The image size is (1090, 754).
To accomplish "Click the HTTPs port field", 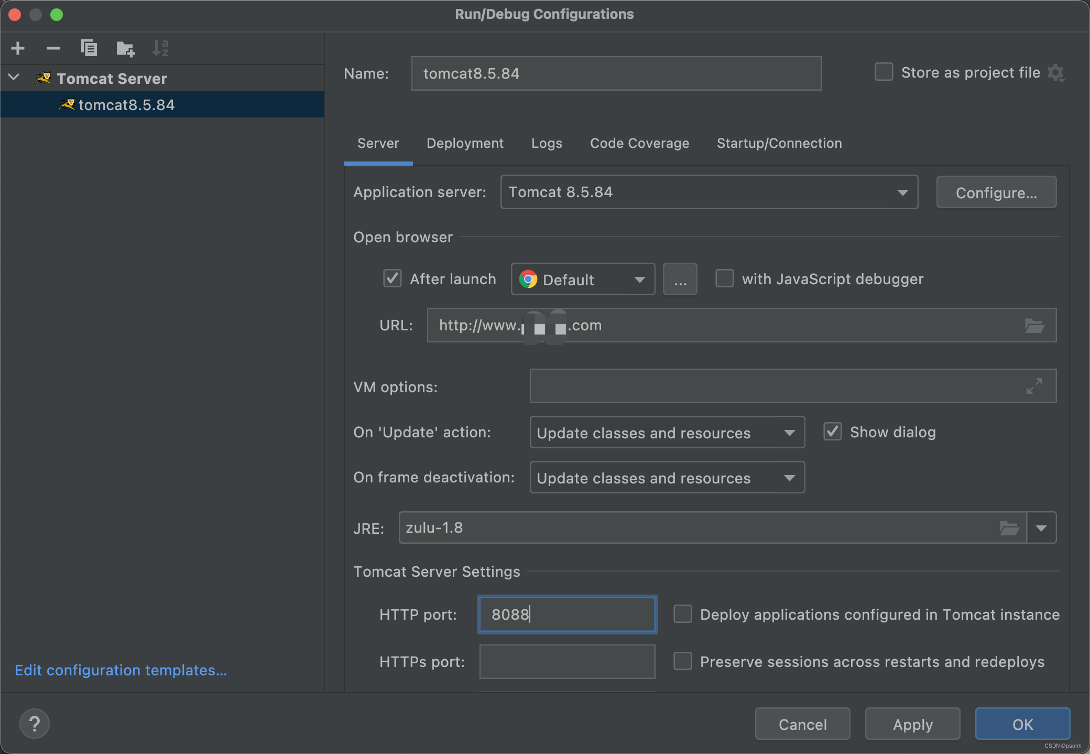I will [567, 661].
